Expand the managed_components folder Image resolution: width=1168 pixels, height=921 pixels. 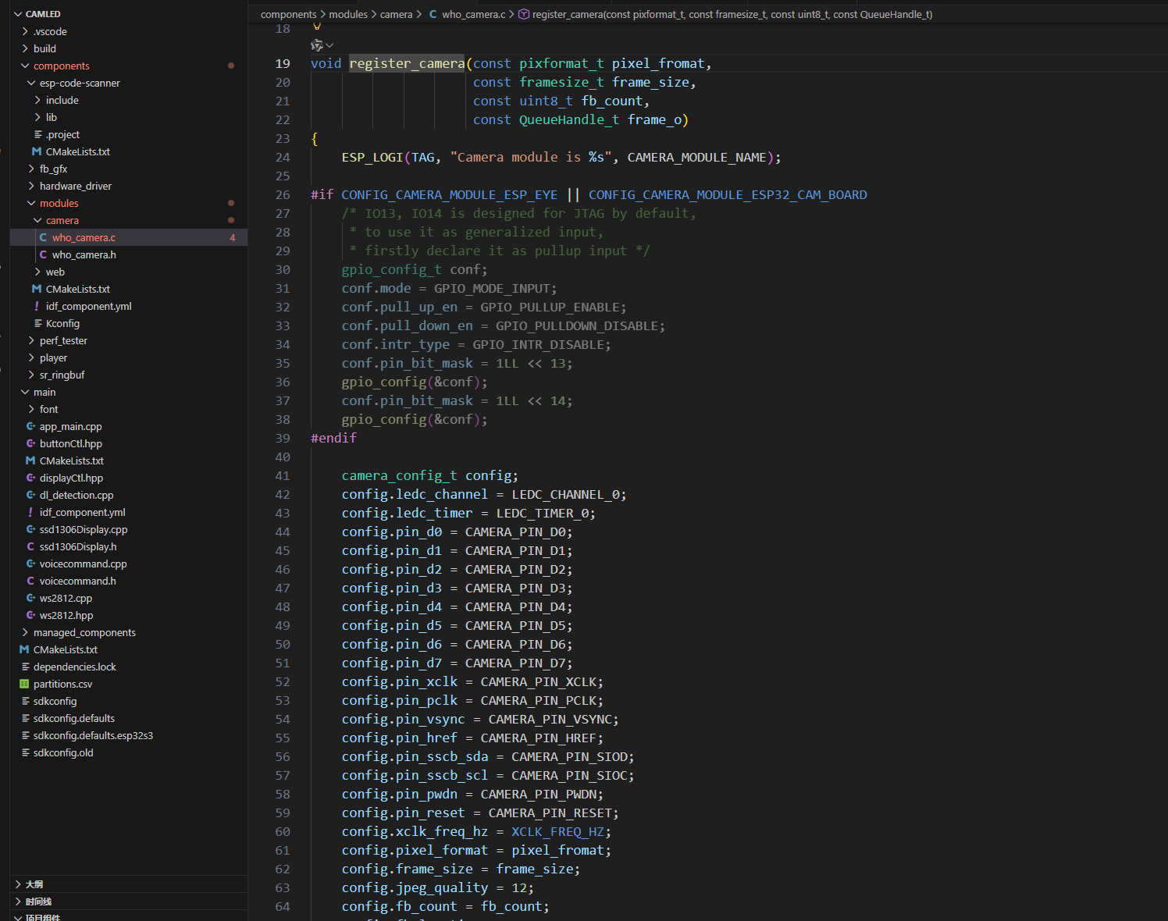click(25, 633)
